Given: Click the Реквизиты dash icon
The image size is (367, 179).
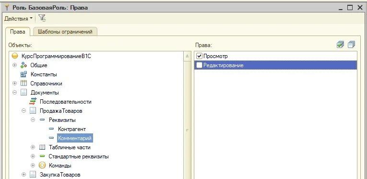Looking at the screenshot, I should point(42,120).
